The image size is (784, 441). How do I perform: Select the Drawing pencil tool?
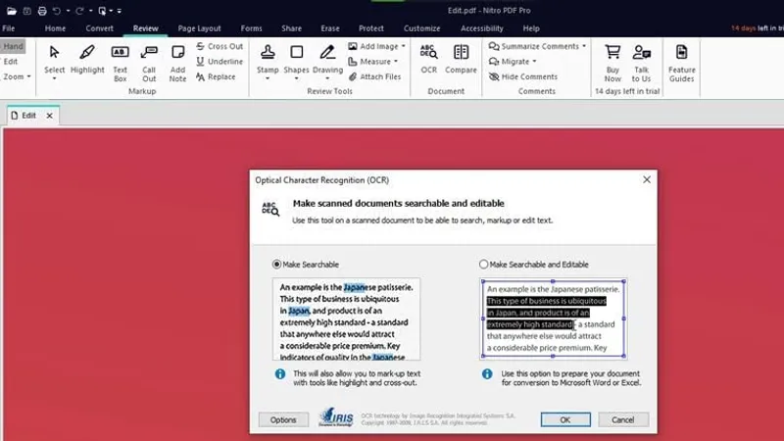tap(327, 61)
